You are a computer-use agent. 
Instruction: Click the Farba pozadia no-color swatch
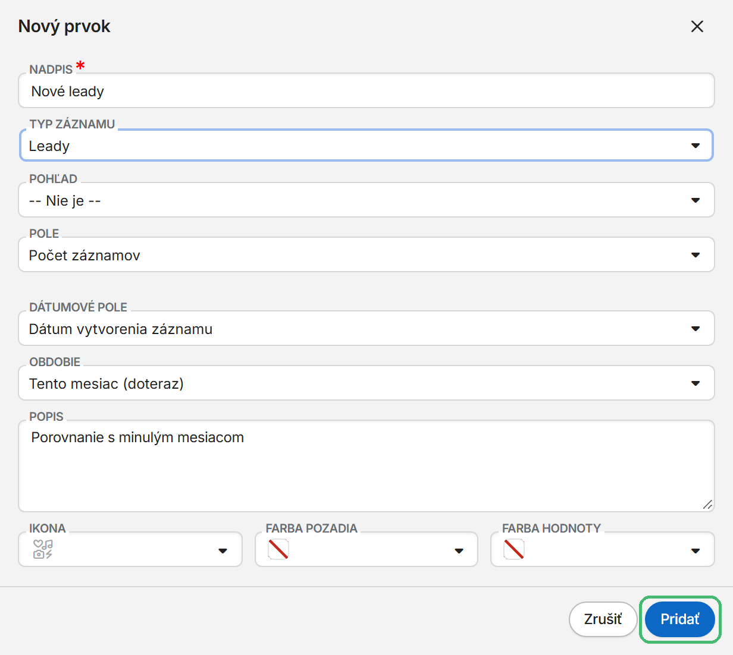coord(278,549)
